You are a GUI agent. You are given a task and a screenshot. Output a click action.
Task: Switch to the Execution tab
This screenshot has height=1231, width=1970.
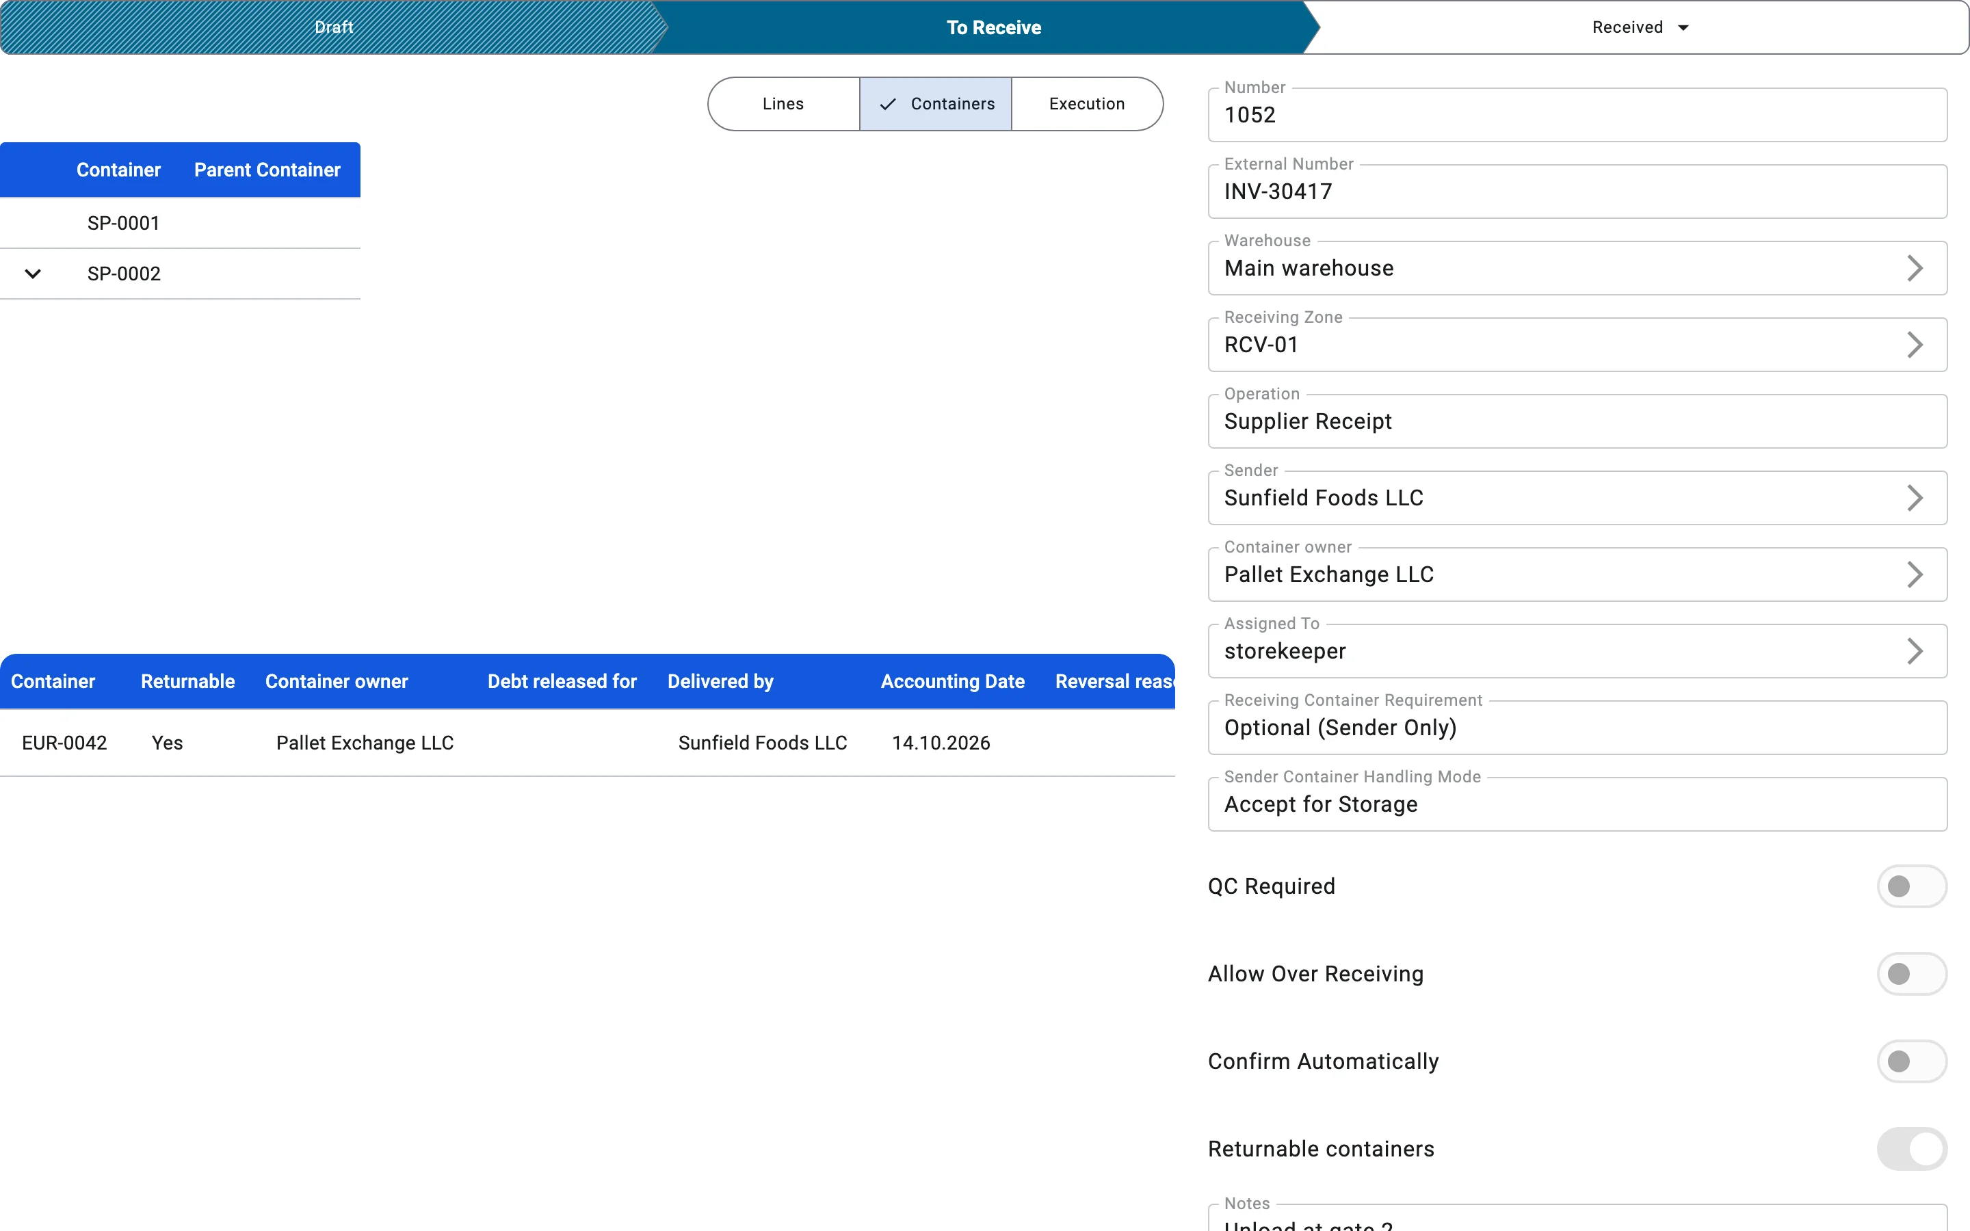coord(1087,104)
